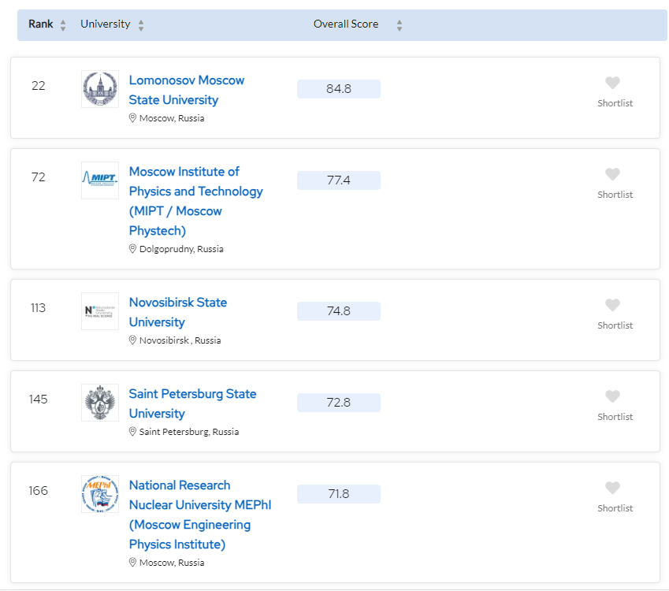Open Lomonosov Moscow State University page
This screenshot has width=669, height=591.
(187, 90)
